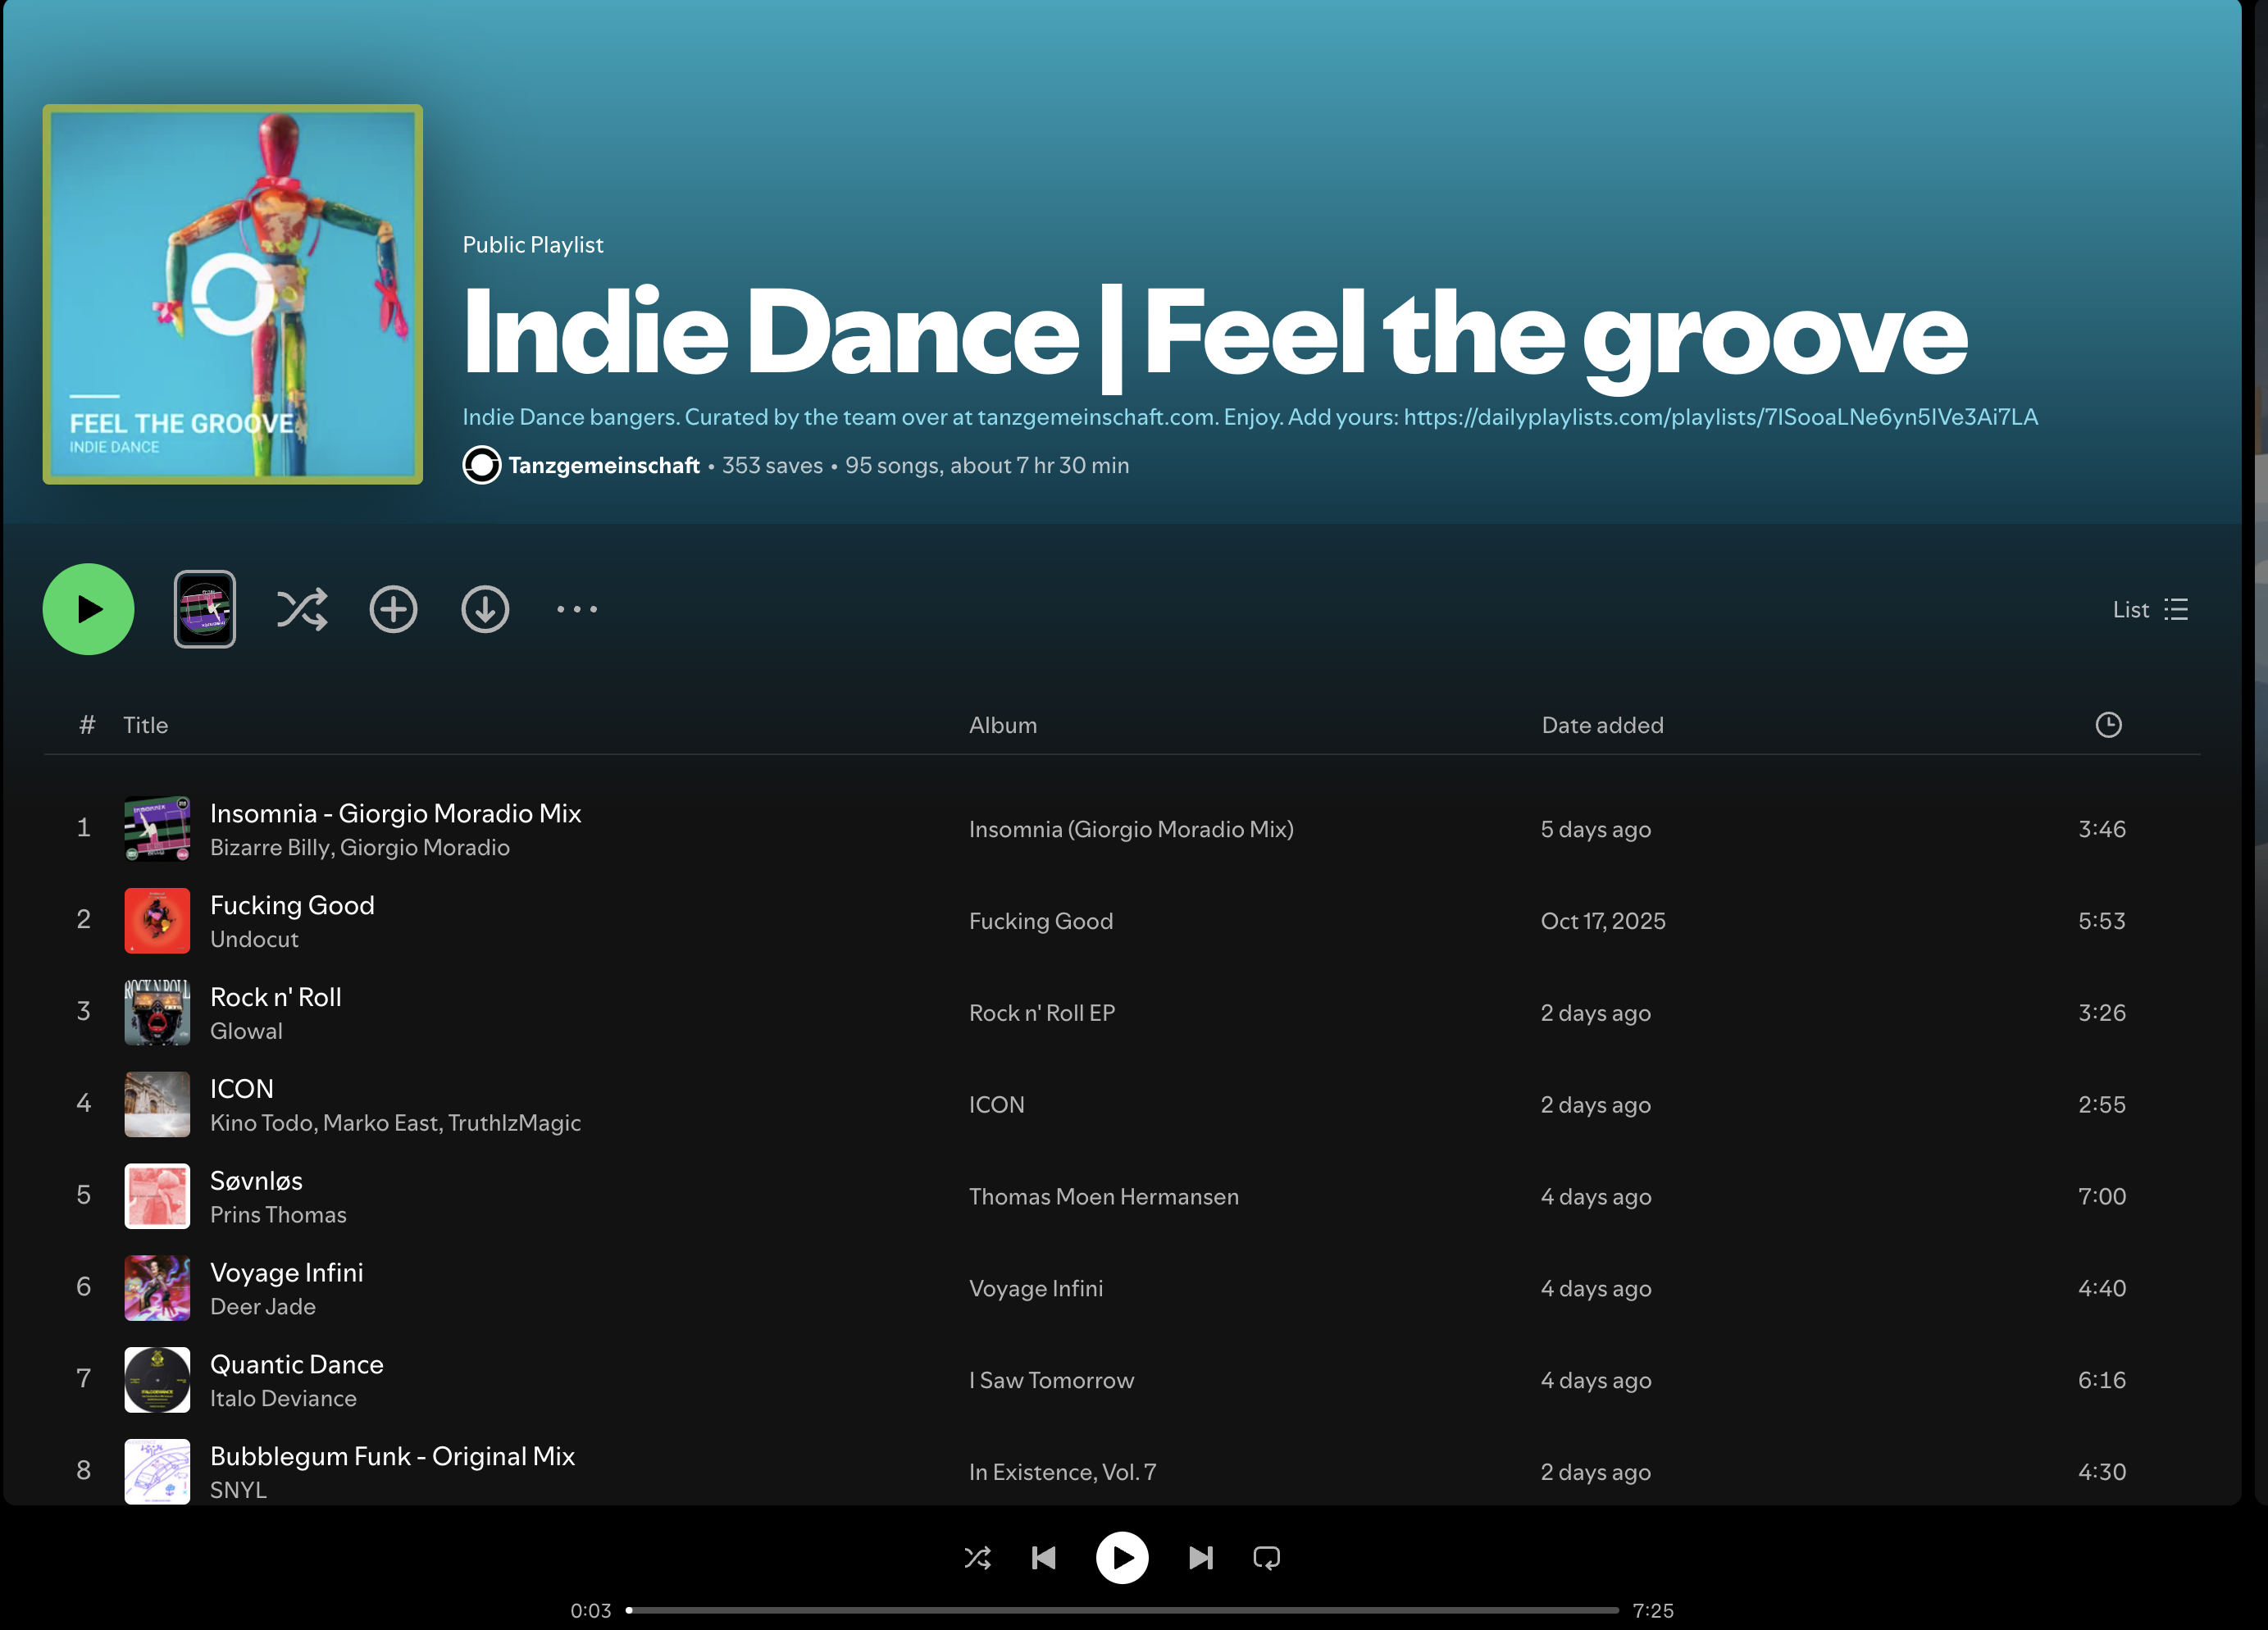Select the Fucking Good track title
This screenshot has width=2268, height=1630.
pos(292,905)
